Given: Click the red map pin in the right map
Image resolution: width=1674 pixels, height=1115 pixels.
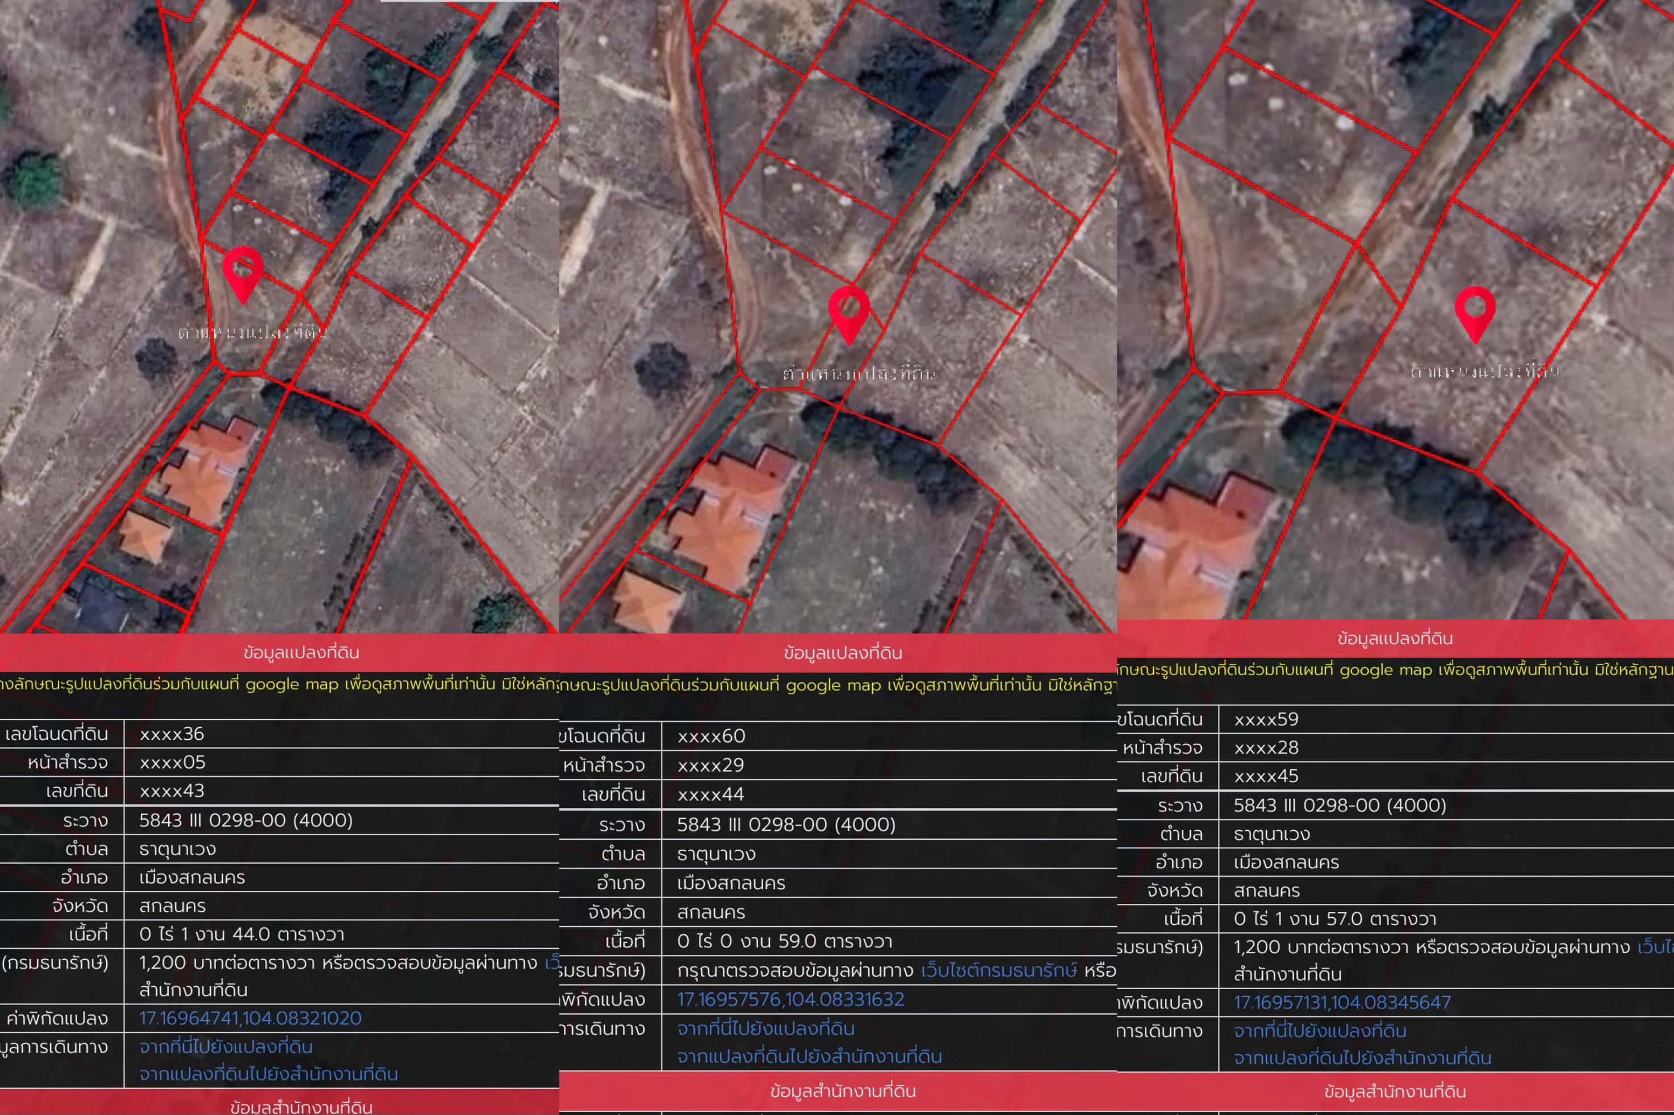Looking at the screenshot, I should (x=1475, y=315).
